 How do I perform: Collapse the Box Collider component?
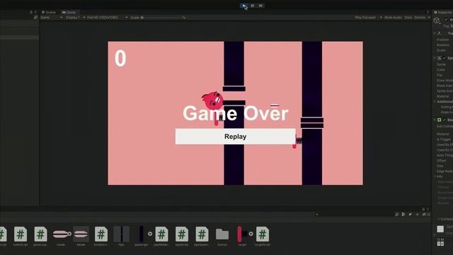point(435,120)
